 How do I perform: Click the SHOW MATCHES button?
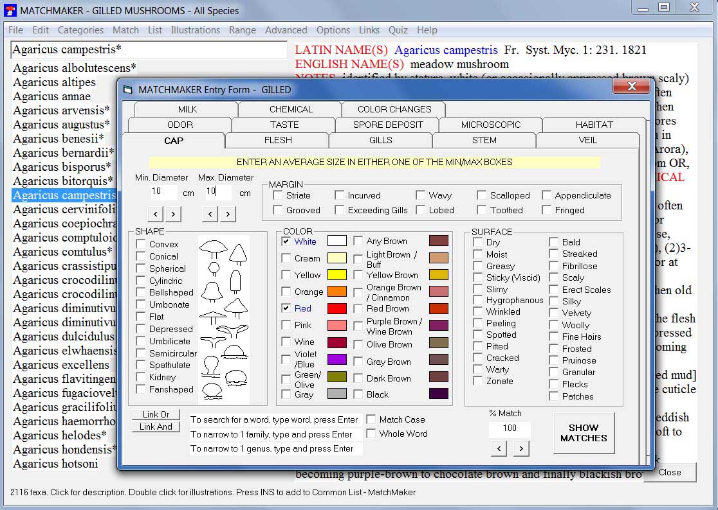coord(584,433)
